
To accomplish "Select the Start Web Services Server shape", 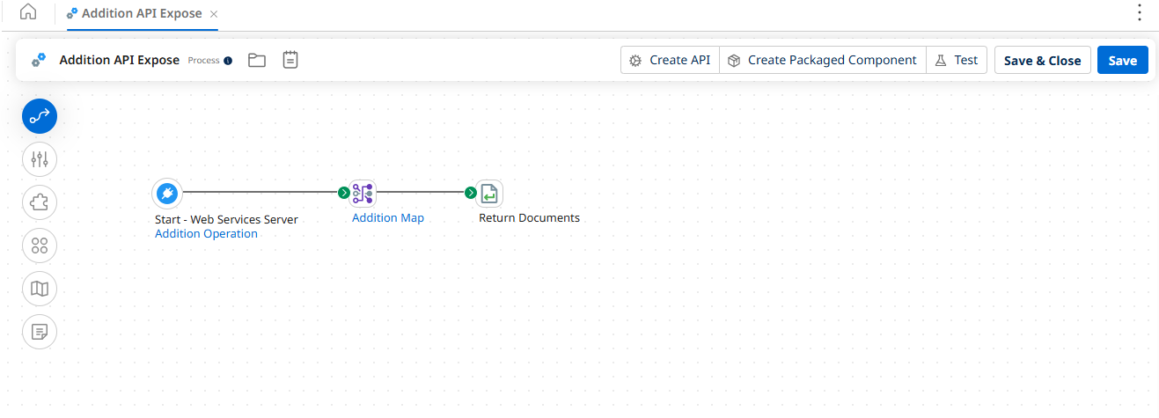I will 166,193.
